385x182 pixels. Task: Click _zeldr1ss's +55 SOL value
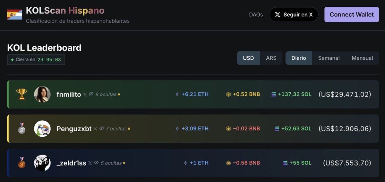[x=301, y=163]
